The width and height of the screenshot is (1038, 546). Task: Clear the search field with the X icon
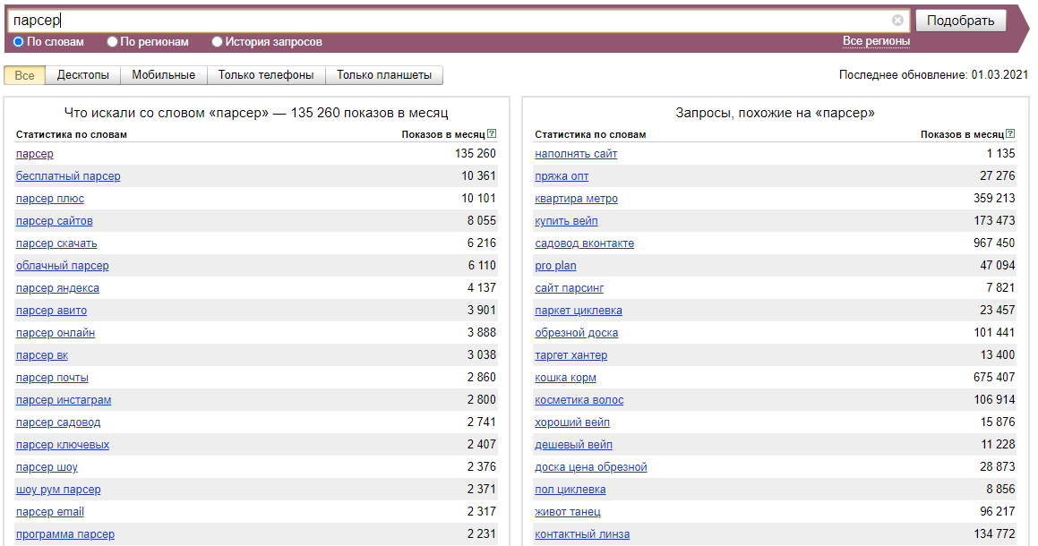pyautogui.click(x=897, y=21)
